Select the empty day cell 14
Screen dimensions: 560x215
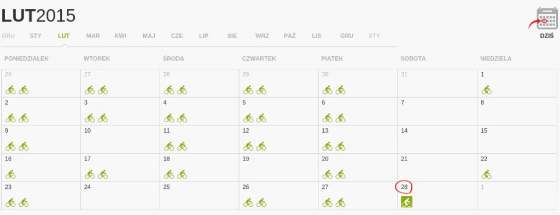point(437,139)
